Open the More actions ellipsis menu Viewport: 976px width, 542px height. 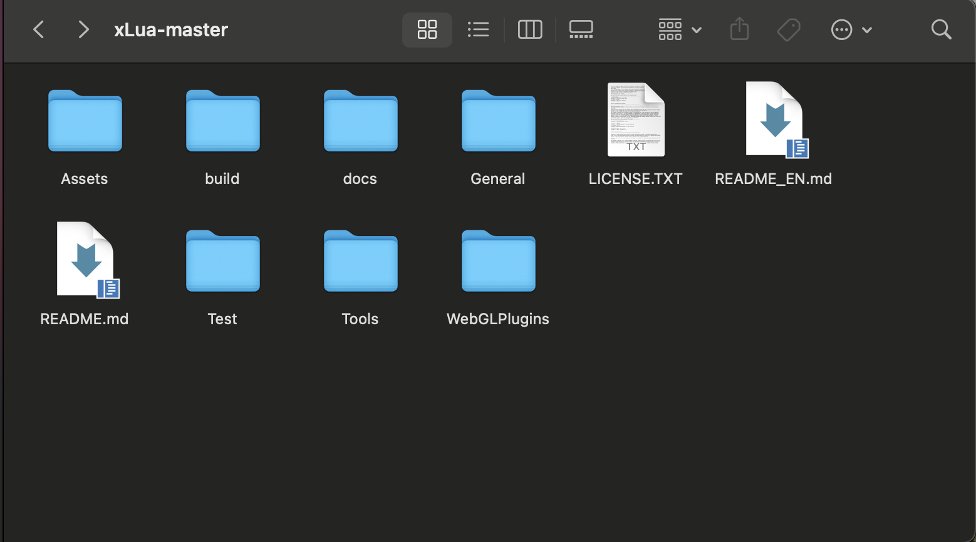[841, 29]
